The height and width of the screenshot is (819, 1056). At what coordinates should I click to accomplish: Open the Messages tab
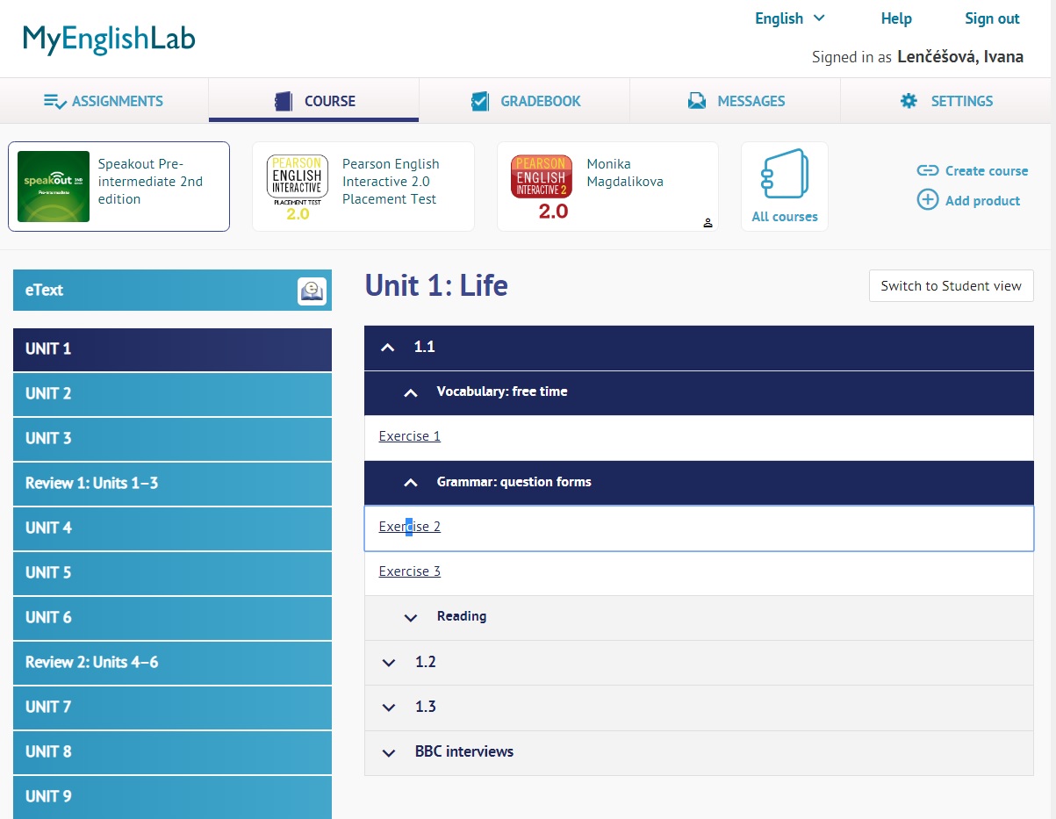pos(736,101)
